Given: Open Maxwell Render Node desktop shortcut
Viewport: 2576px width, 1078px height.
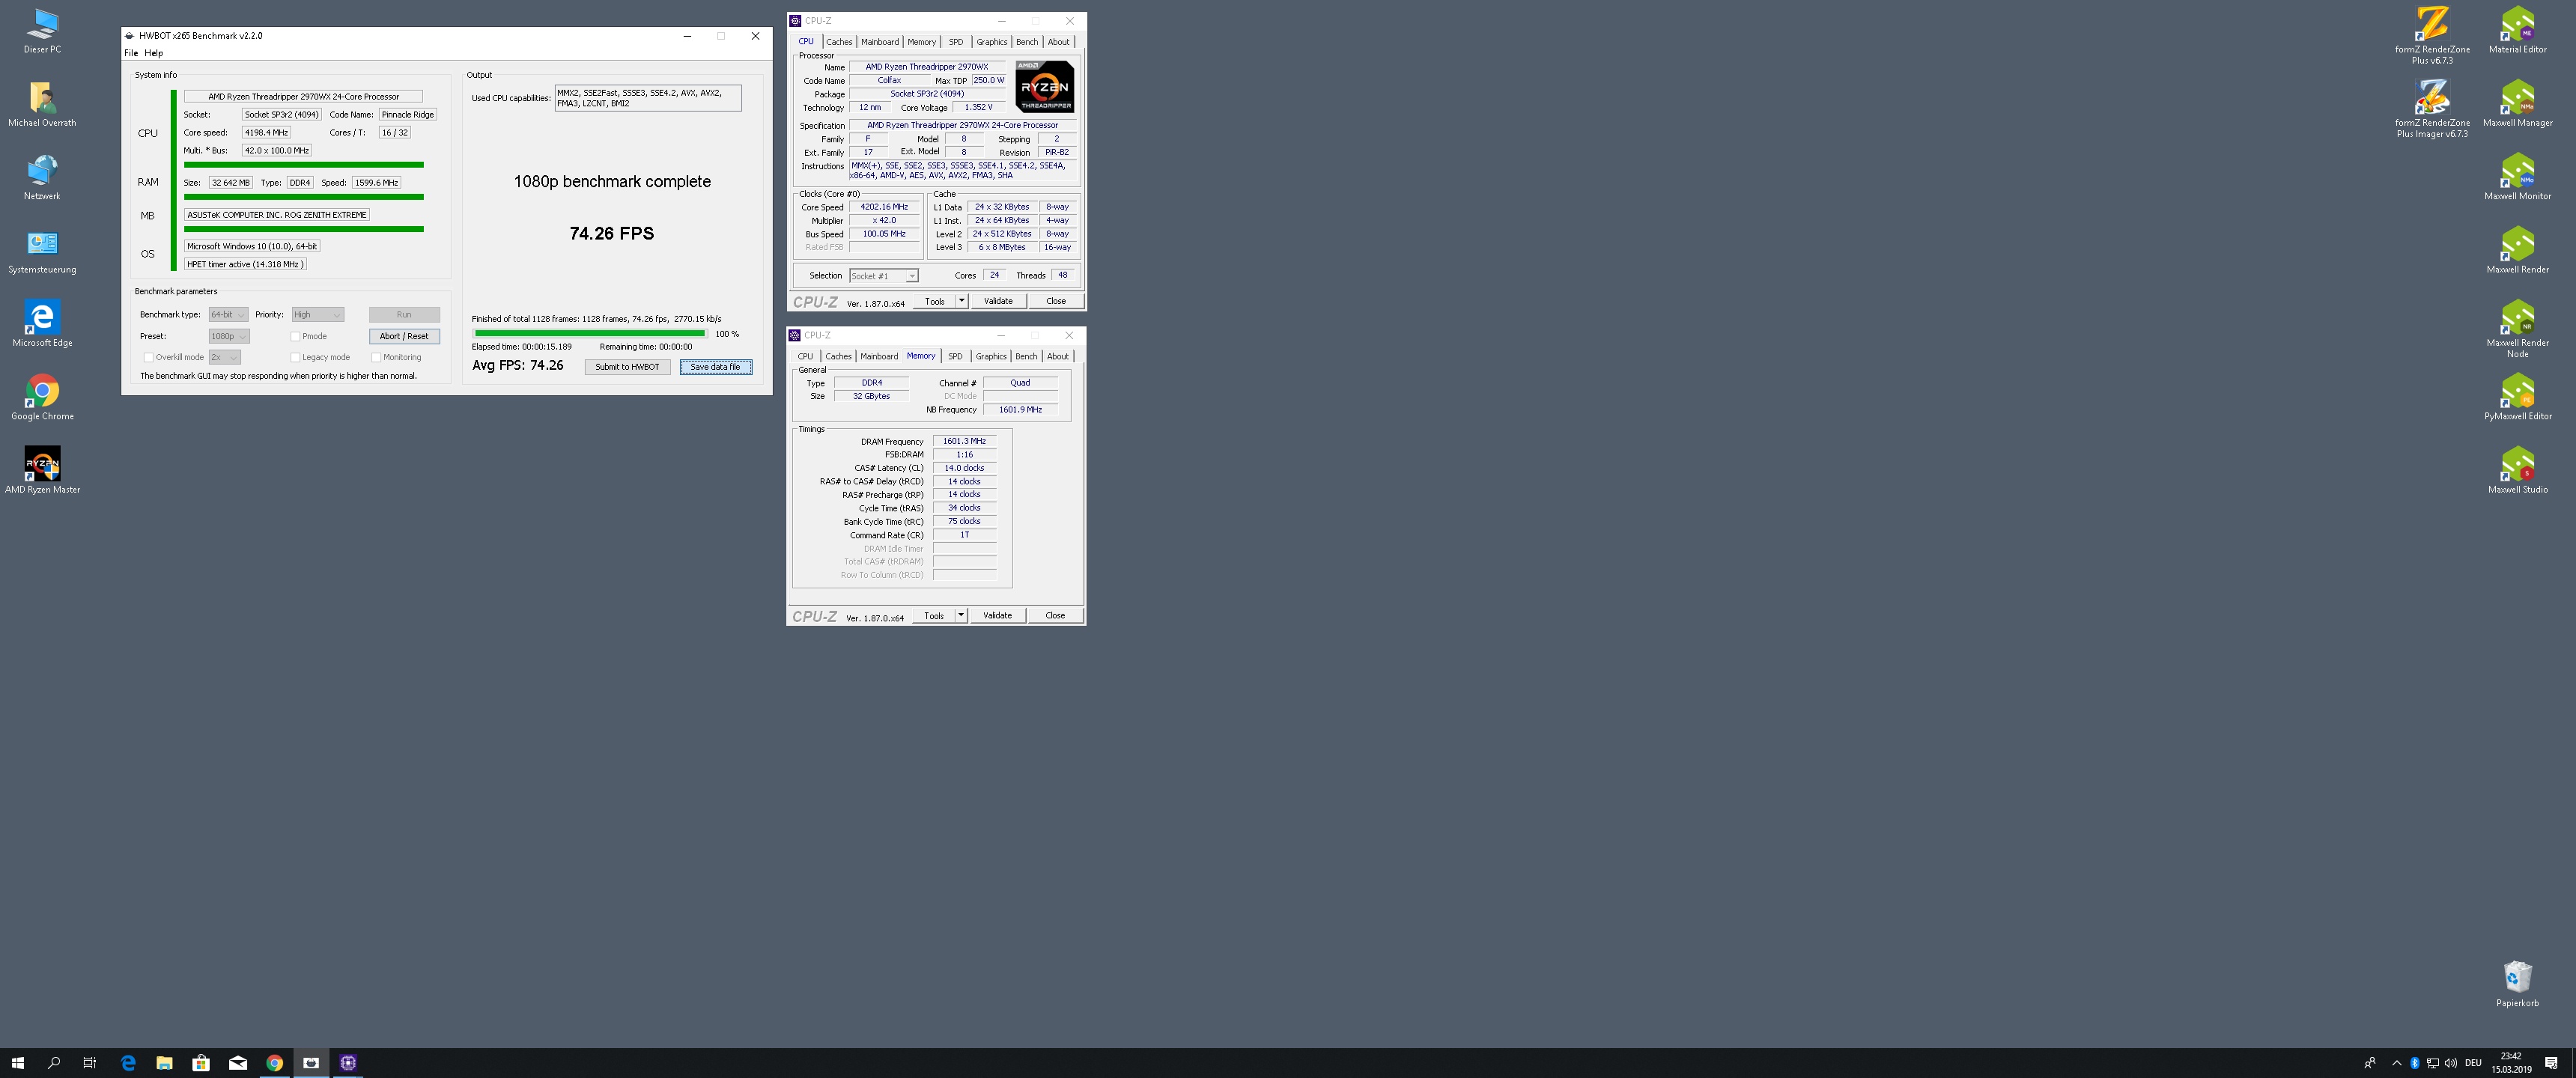Looking at the screenshot, I should [2517, 329].
